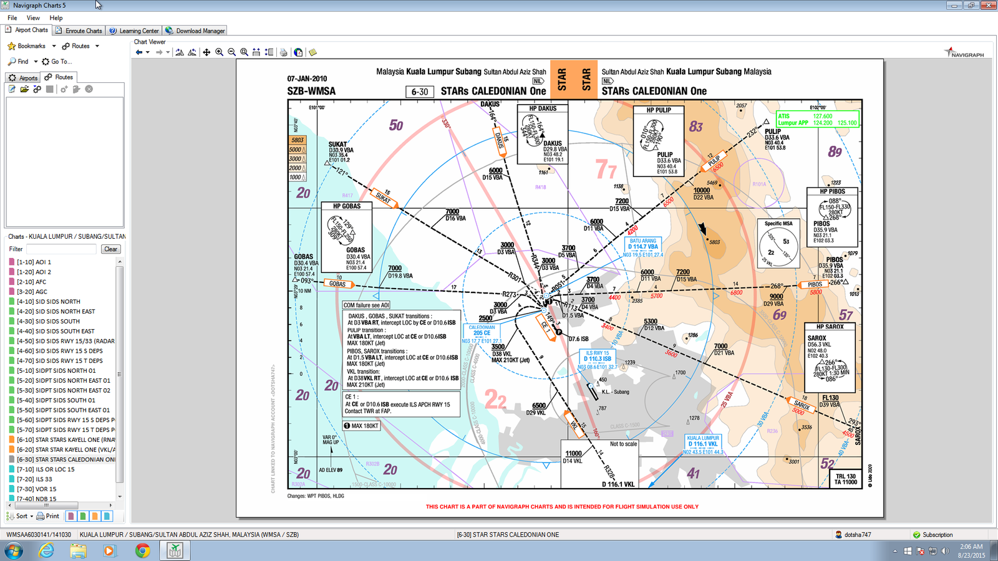Click the yellow sticky note icon

click(x=312, y=52)
